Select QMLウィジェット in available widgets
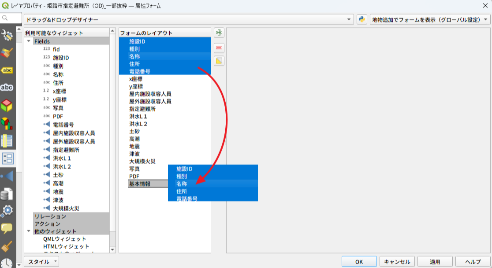The image size is (492, 268). coord(64,239)
